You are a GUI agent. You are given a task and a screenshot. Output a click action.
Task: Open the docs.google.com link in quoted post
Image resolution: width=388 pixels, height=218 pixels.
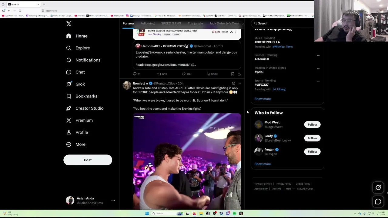point(170,65)
